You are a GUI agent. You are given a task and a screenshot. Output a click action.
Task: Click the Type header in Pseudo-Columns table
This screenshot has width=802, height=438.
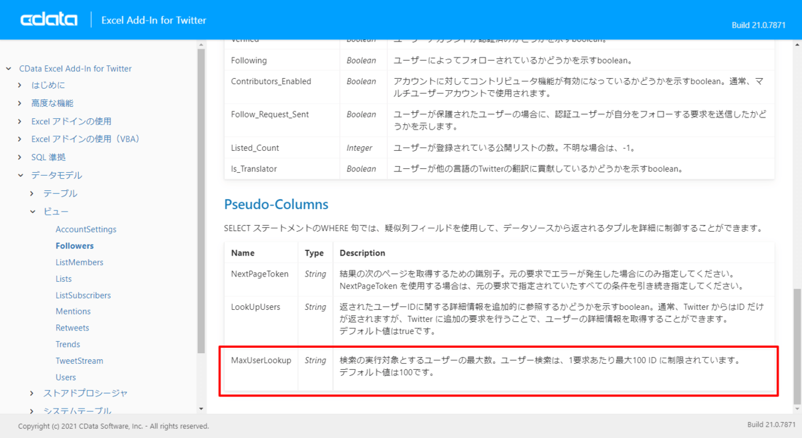[314, 253]
